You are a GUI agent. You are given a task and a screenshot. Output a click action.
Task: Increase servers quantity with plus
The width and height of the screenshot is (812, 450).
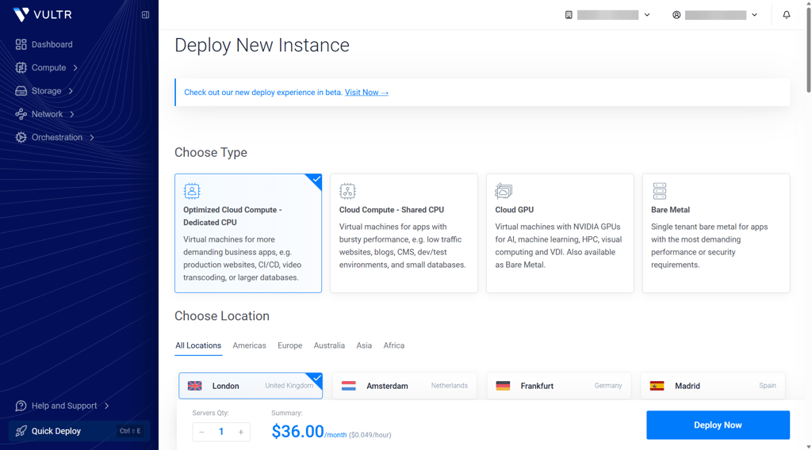pyautogui.click(x=241, y=432)
